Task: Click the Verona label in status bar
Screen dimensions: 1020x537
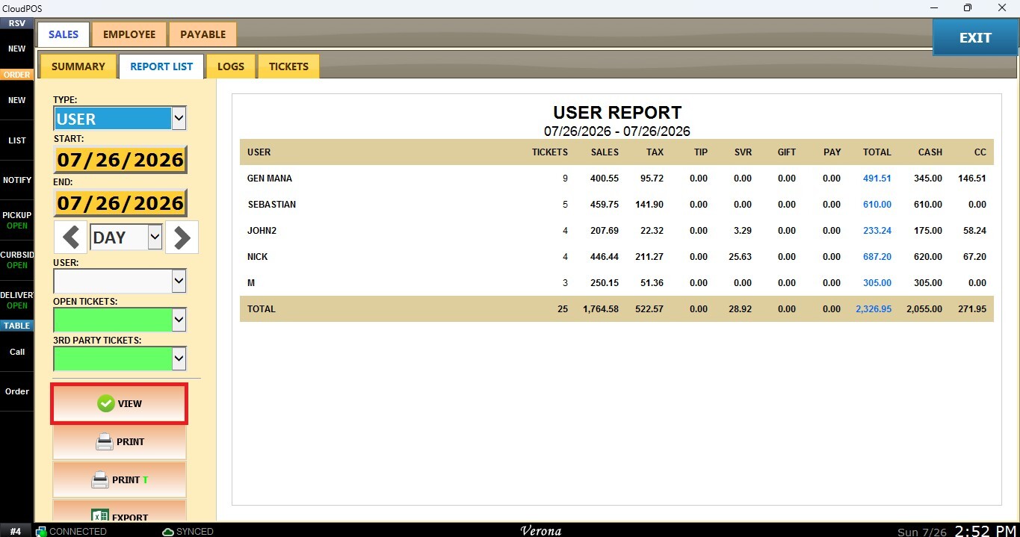Action: 541,531
